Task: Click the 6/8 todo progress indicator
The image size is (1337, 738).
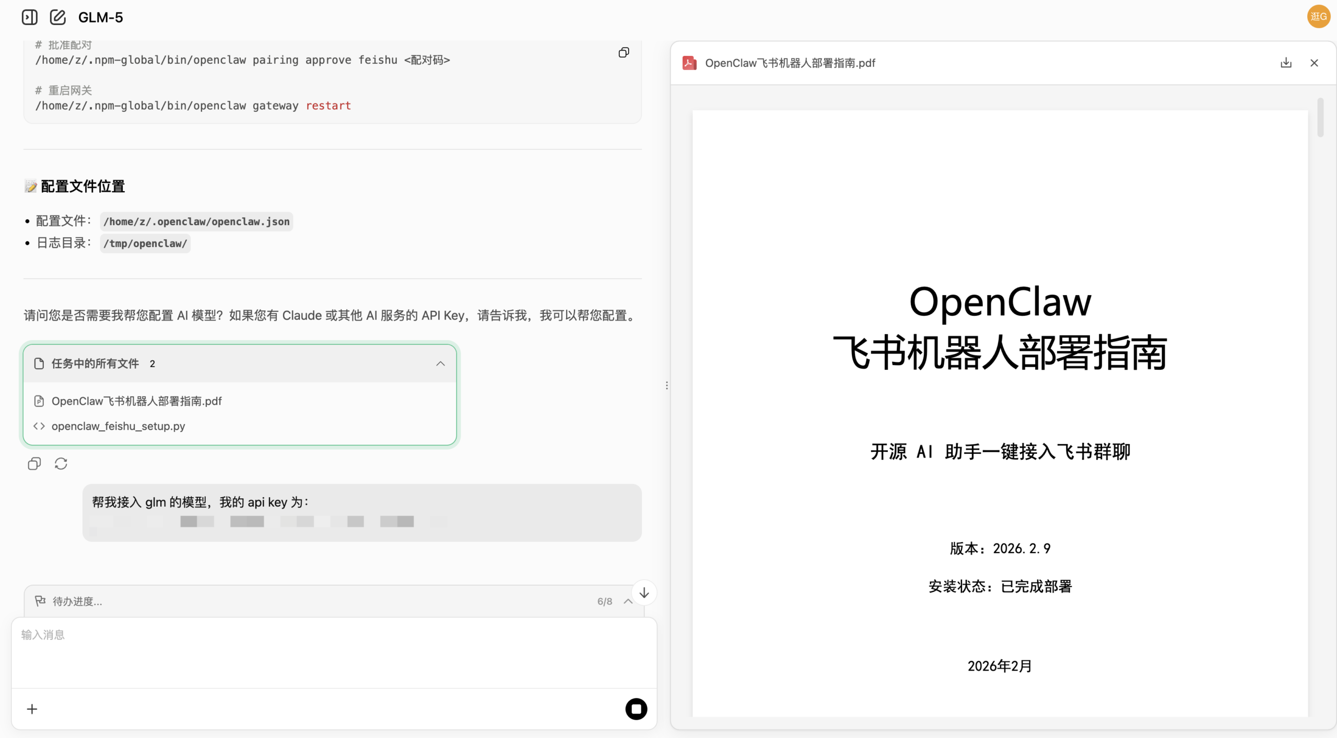Action: coord(604,601)
